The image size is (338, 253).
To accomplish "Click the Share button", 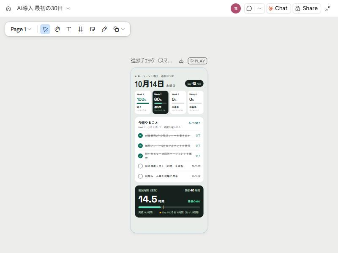I will point(307,8).
